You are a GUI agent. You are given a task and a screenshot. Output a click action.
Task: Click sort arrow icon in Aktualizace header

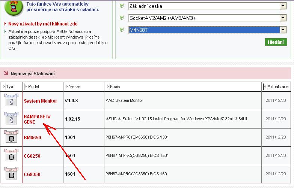tap(265, 87)
